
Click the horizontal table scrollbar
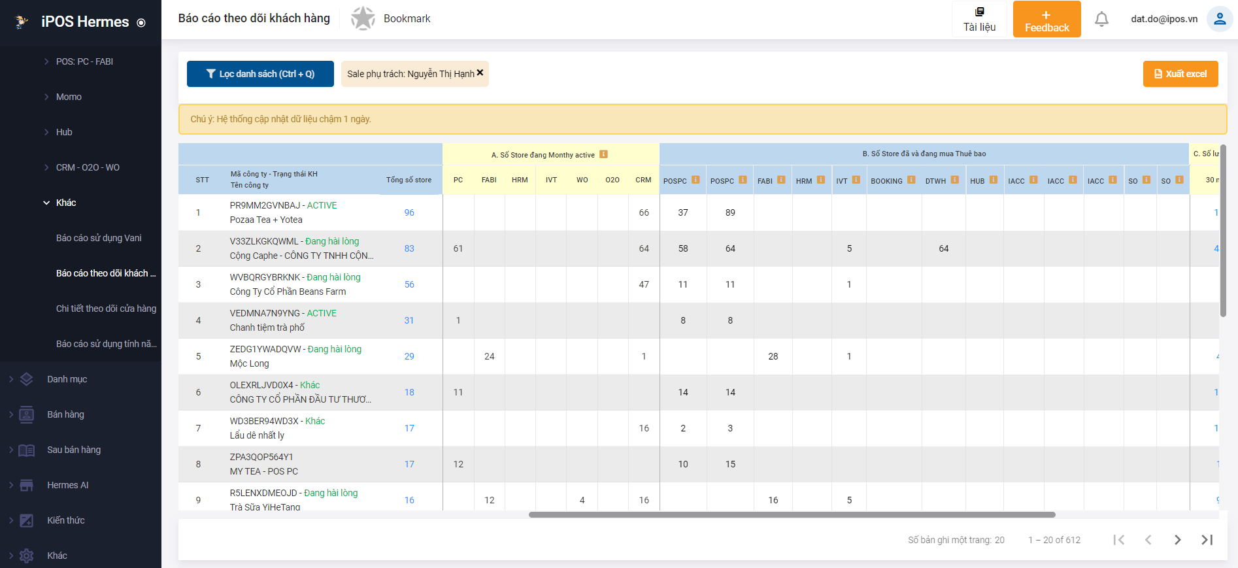coord(792,514)
